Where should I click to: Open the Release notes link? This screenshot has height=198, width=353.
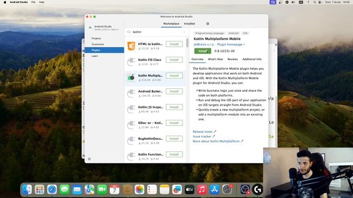tap(205, 131)
